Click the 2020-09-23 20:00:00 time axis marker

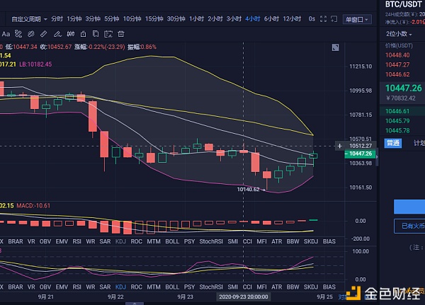pos(244,297)
